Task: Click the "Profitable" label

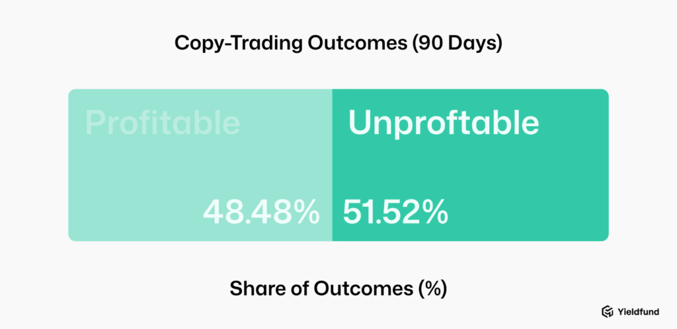Action: (162, 123)
